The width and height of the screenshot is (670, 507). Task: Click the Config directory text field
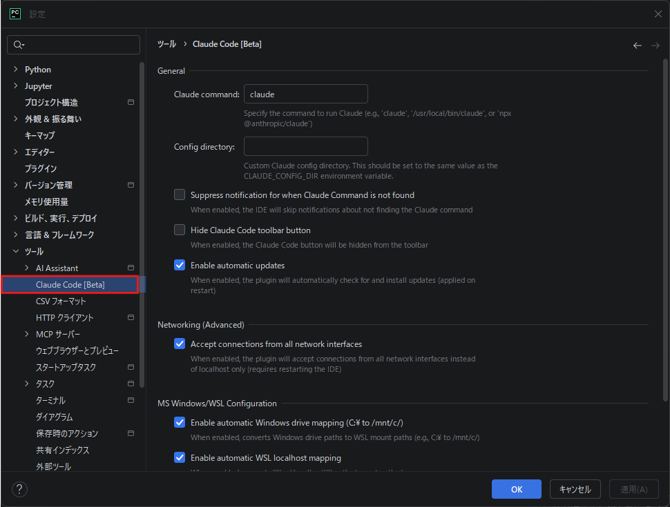(x=305, y=146)
